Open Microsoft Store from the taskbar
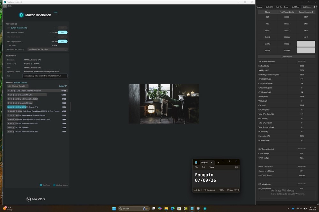The width and height of the screenshot is (319, 212). [179, 208]
